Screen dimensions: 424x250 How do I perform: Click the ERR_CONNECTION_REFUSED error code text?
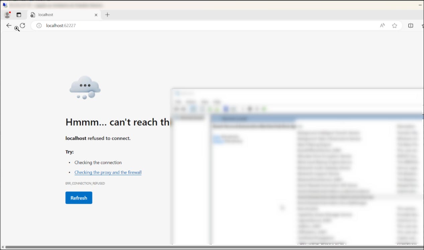[85, 183]
